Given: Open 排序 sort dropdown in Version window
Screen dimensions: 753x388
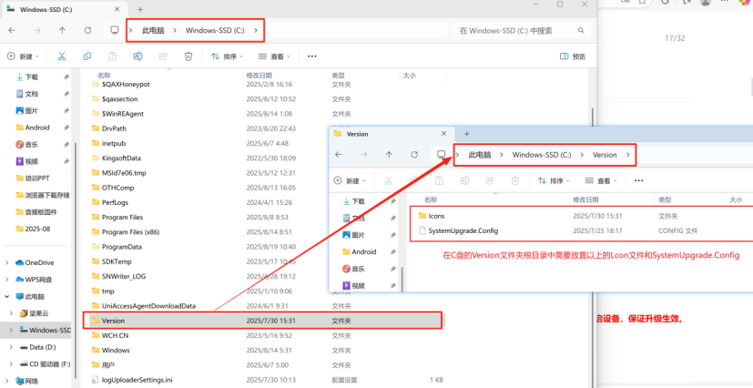Looking at the screenshot, I should coord(555,180).
